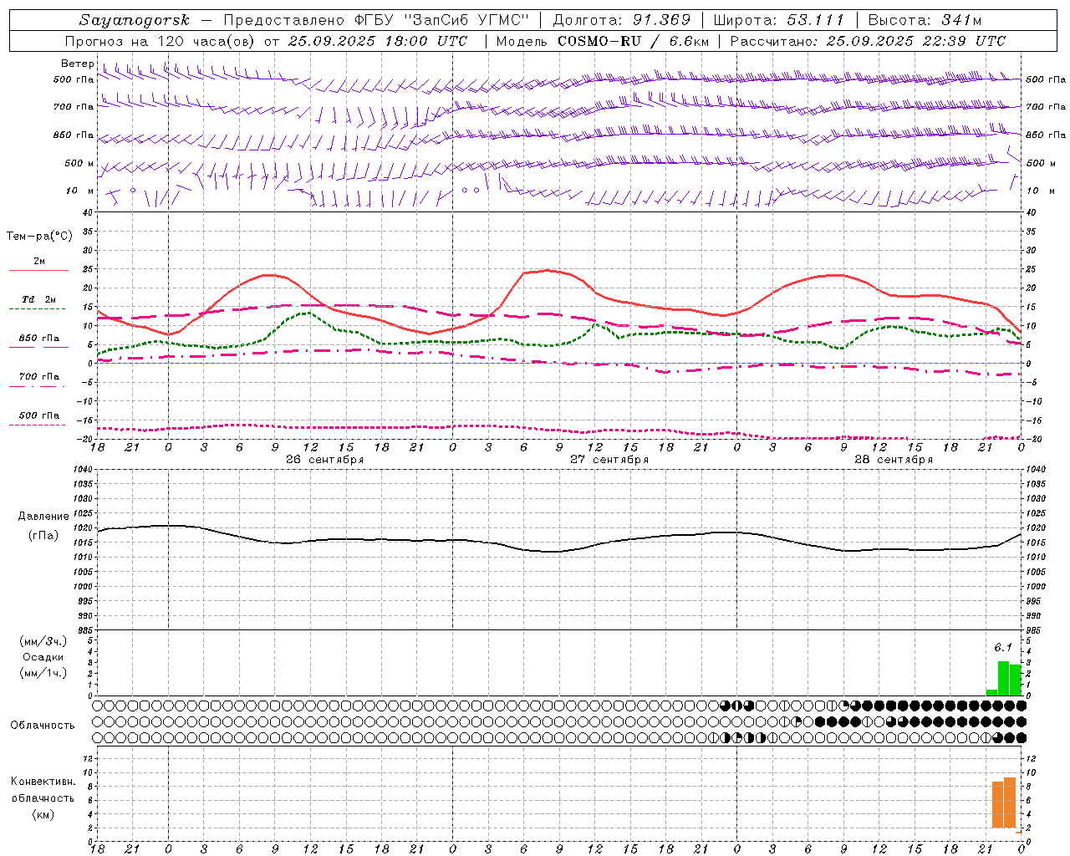Image resolution: width=1070 pixels, height=856 pixels.
Task: Click the dashed Td 2м legend line
Action: 38,308
